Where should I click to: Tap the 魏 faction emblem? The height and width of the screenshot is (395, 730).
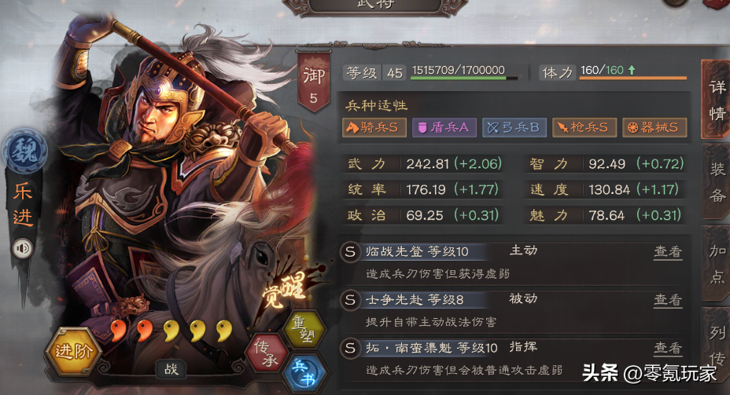click(x=24, y=151)
